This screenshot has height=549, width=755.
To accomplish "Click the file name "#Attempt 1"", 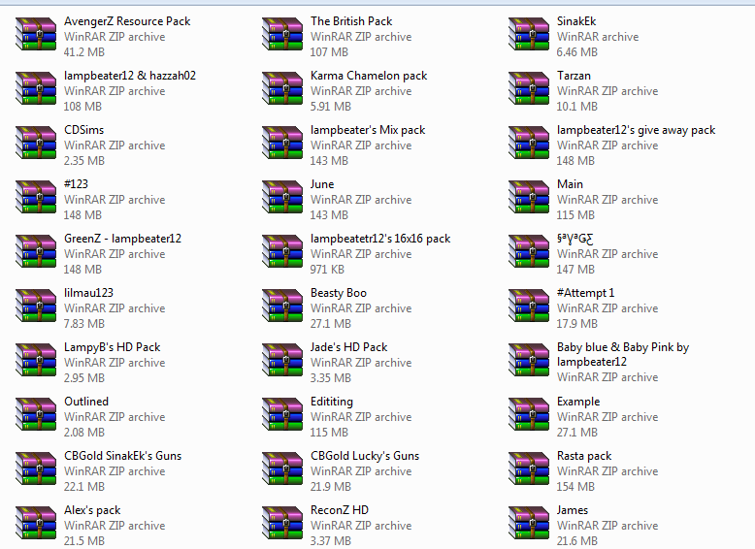I will (585, 294).
